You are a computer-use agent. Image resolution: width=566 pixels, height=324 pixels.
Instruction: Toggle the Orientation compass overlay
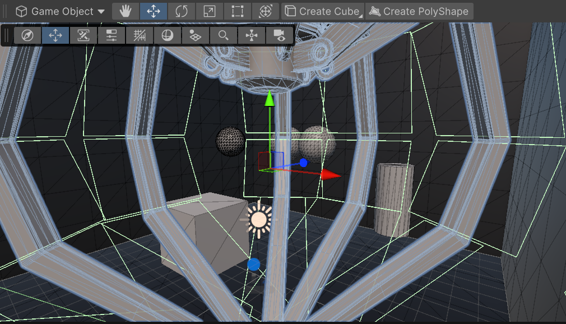point(27,35)
